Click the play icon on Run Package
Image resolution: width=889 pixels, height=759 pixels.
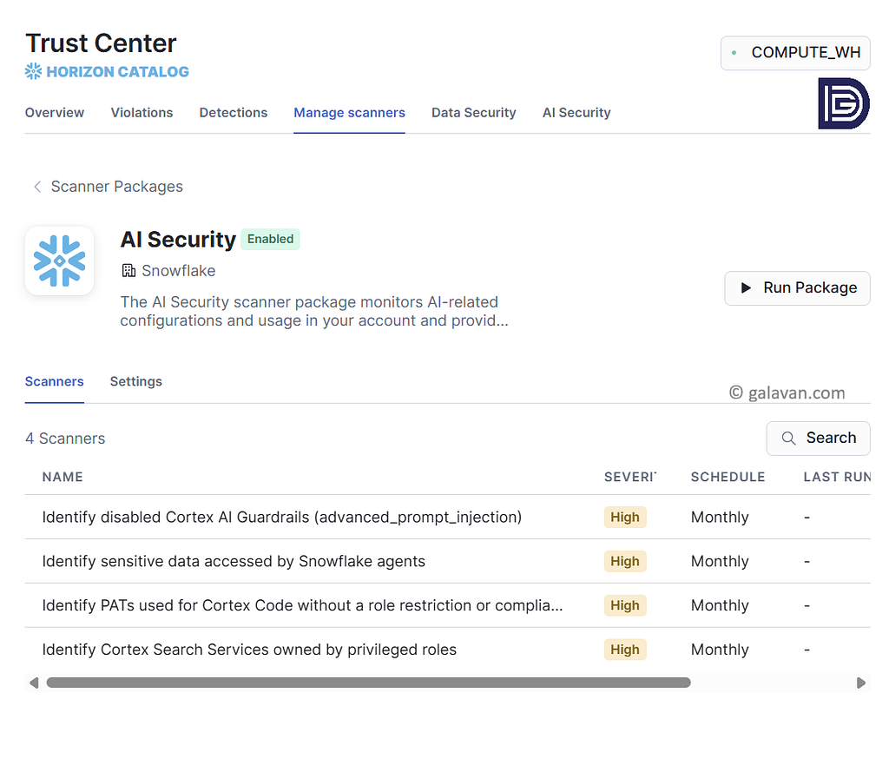point(746,288)
